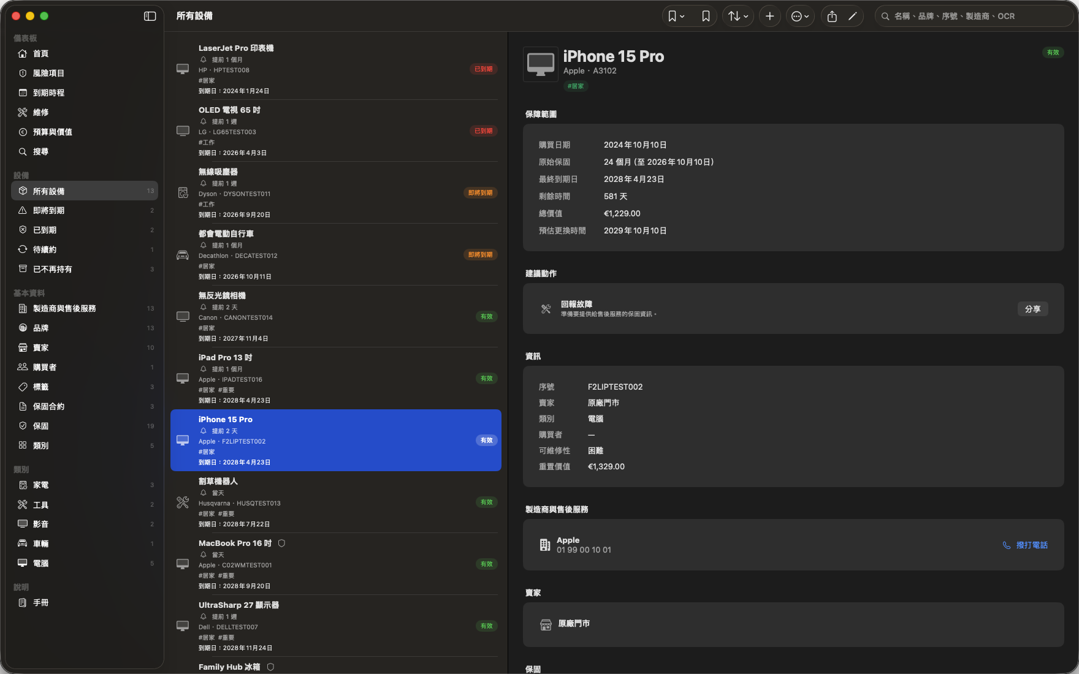1079x674 pixels.
Task: Click the 分享 button for 回報故障
Action: (x=1032, y=309)
